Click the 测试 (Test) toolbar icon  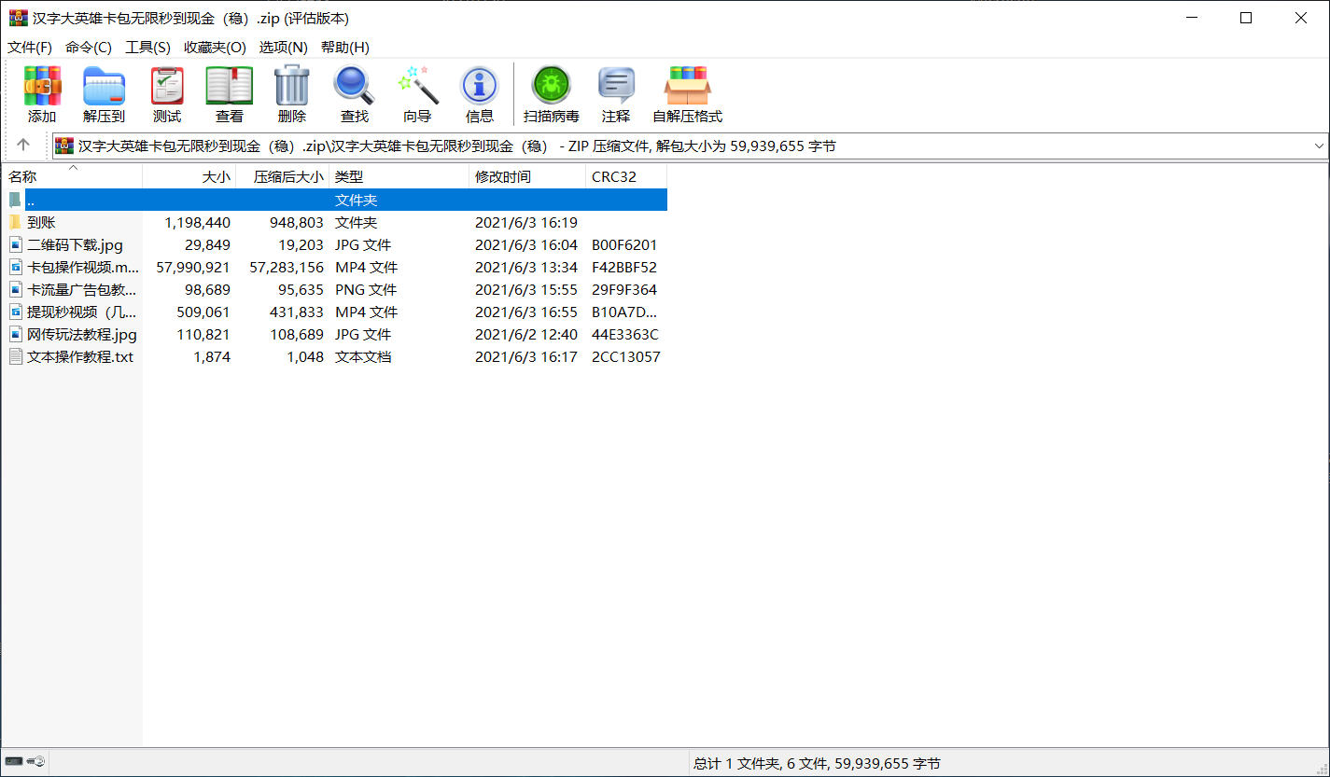[167, 87]
